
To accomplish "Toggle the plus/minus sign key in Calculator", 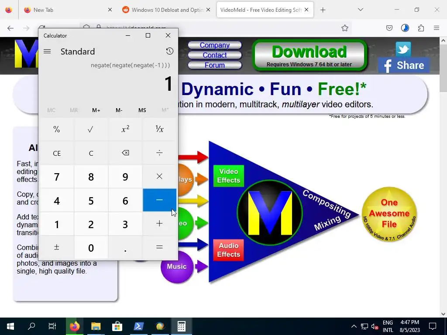I will [57, 247].
